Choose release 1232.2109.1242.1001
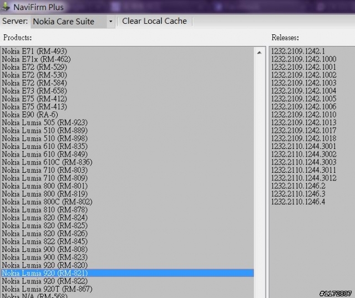Image resolution: width=355 pixels, height=298 pixels. coord(303,67)
